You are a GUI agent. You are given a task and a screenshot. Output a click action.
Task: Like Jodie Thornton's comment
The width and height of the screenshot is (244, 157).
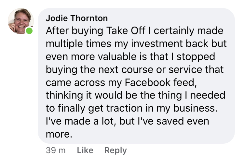pyautogui.click(x=85, y=150)
